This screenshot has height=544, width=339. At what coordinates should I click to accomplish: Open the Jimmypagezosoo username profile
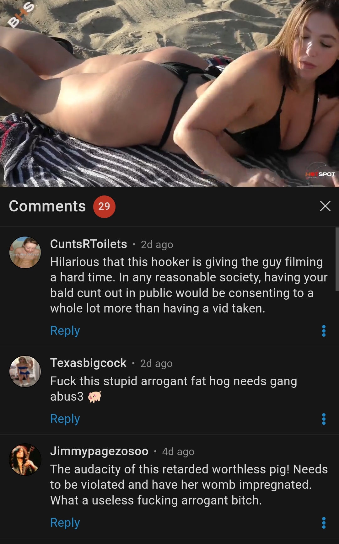[99, 451]
